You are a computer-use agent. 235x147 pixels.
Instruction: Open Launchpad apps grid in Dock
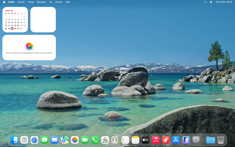point(24,140)
